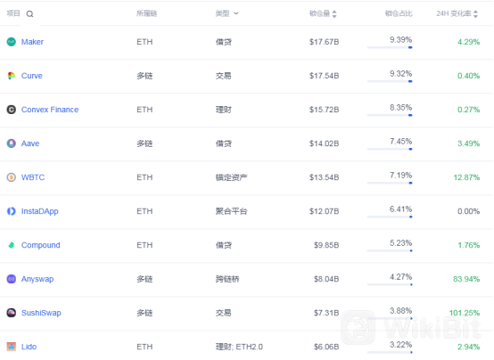Open the Anyswap project link
Image resolution: width=494 pixels, height=360 pixels.
point(37,279)
